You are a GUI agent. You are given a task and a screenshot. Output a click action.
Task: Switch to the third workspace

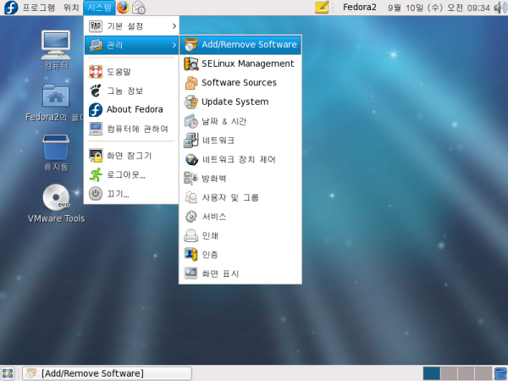(466, 373)
